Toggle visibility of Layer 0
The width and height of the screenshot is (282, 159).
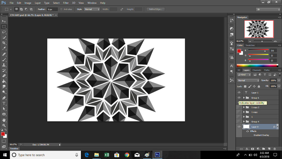click(239, 127)
